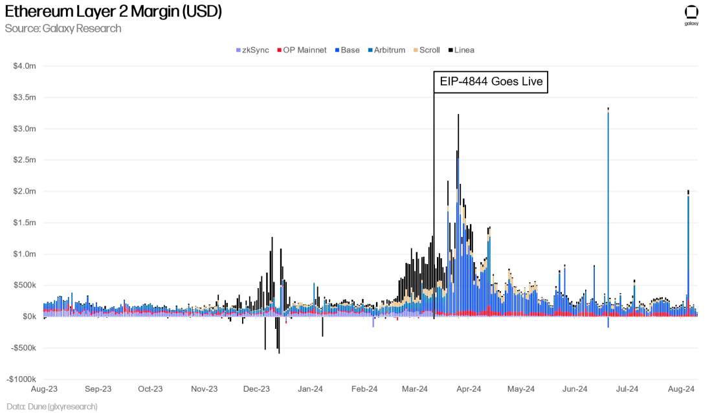The height and width of the screenshot is (413, 712).
Task: Click the -$500k y-axis label
Action: point(23,348)
